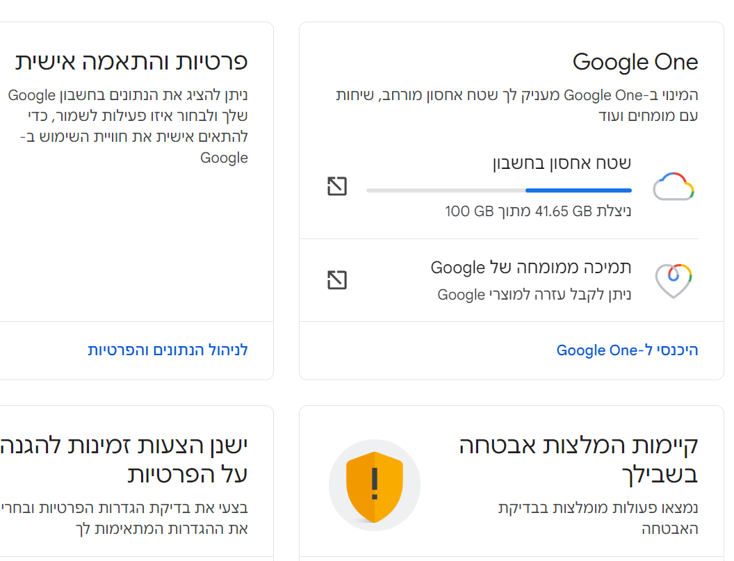Select the 'שטח אחסון בחשבון' storage row title
The image size is (734, 561).
(562, 164)
